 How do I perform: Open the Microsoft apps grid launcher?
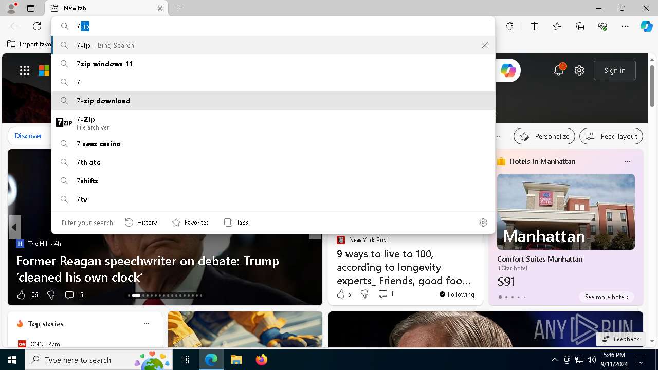[25, 70]
